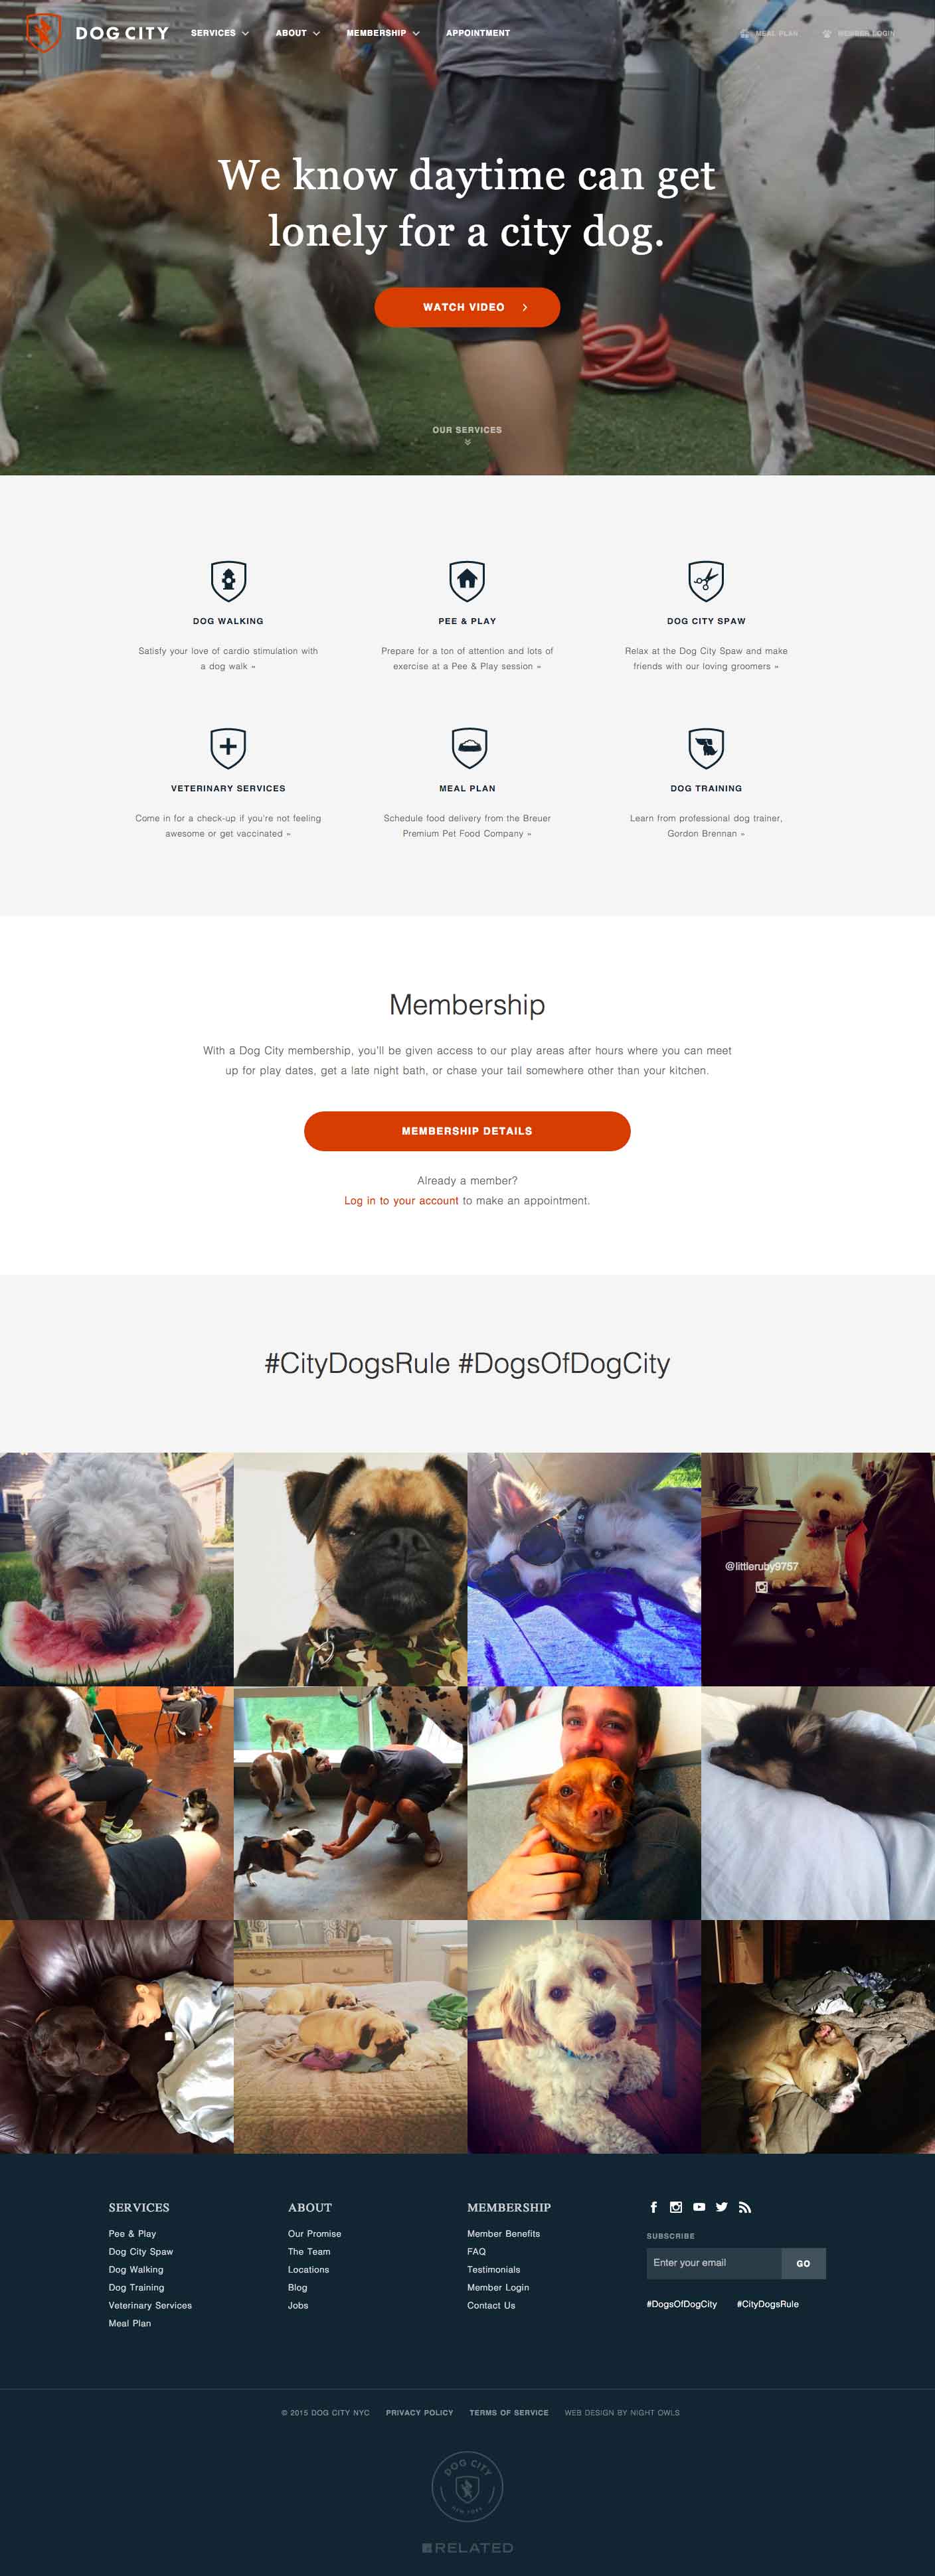Open Veterinary Services cross shield icon
Viewport: 935px width, 2576px height.
pyautogui.click(x=228, y=747)
